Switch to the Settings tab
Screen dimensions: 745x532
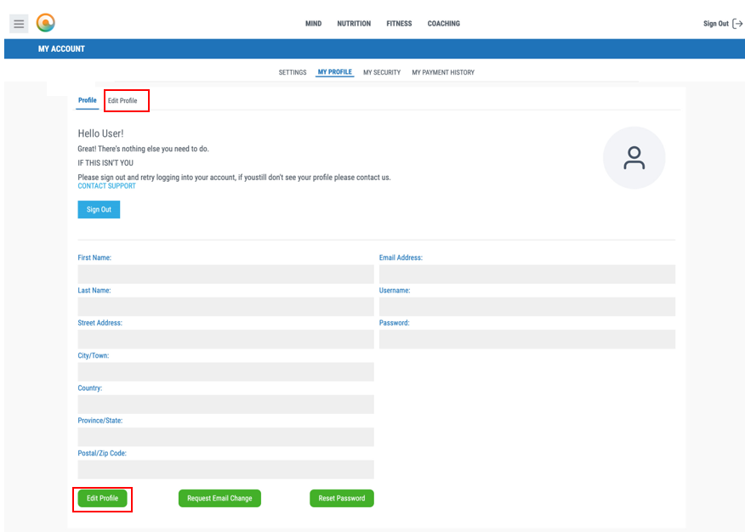(293, 72)
